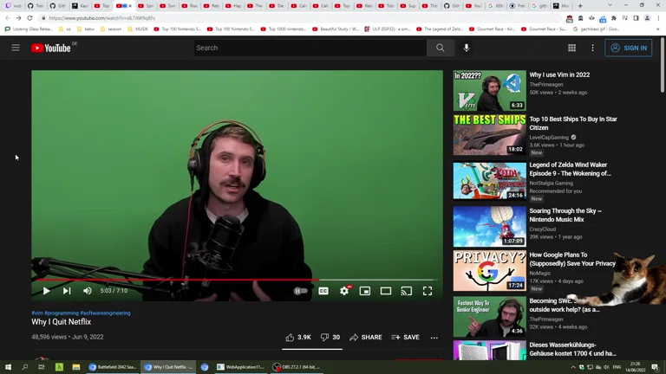
Task: Toggle closed captions on the video
Action: click(x=323, y=291)
